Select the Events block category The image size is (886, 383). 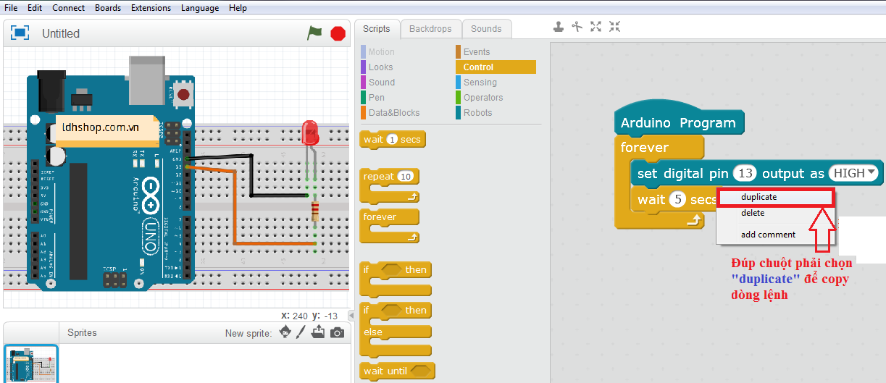pos(477,52)
